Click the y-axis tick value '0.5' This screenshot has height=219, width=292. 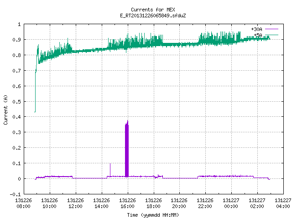[x=16, y=102]
